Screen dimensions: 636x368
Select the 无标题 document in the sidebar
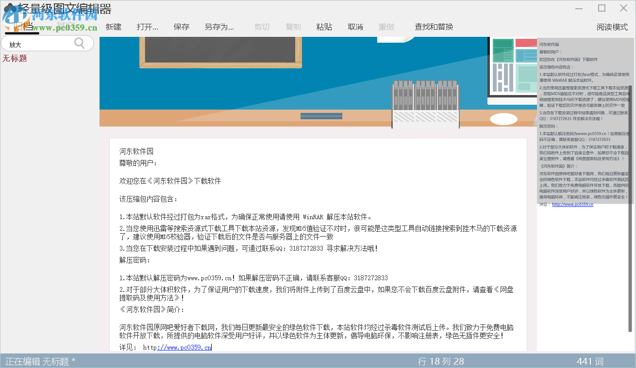coord(15,58)
